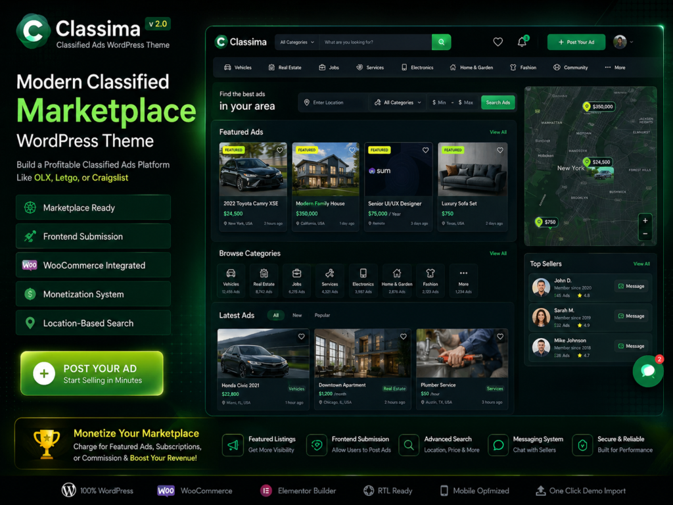Message seller John D.
The height and width of the screenshot is (505, 673).
click(631, 286)
